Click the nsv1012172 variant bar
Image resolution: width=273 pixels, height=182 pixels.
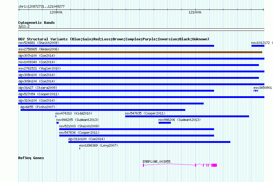[258, 46]
